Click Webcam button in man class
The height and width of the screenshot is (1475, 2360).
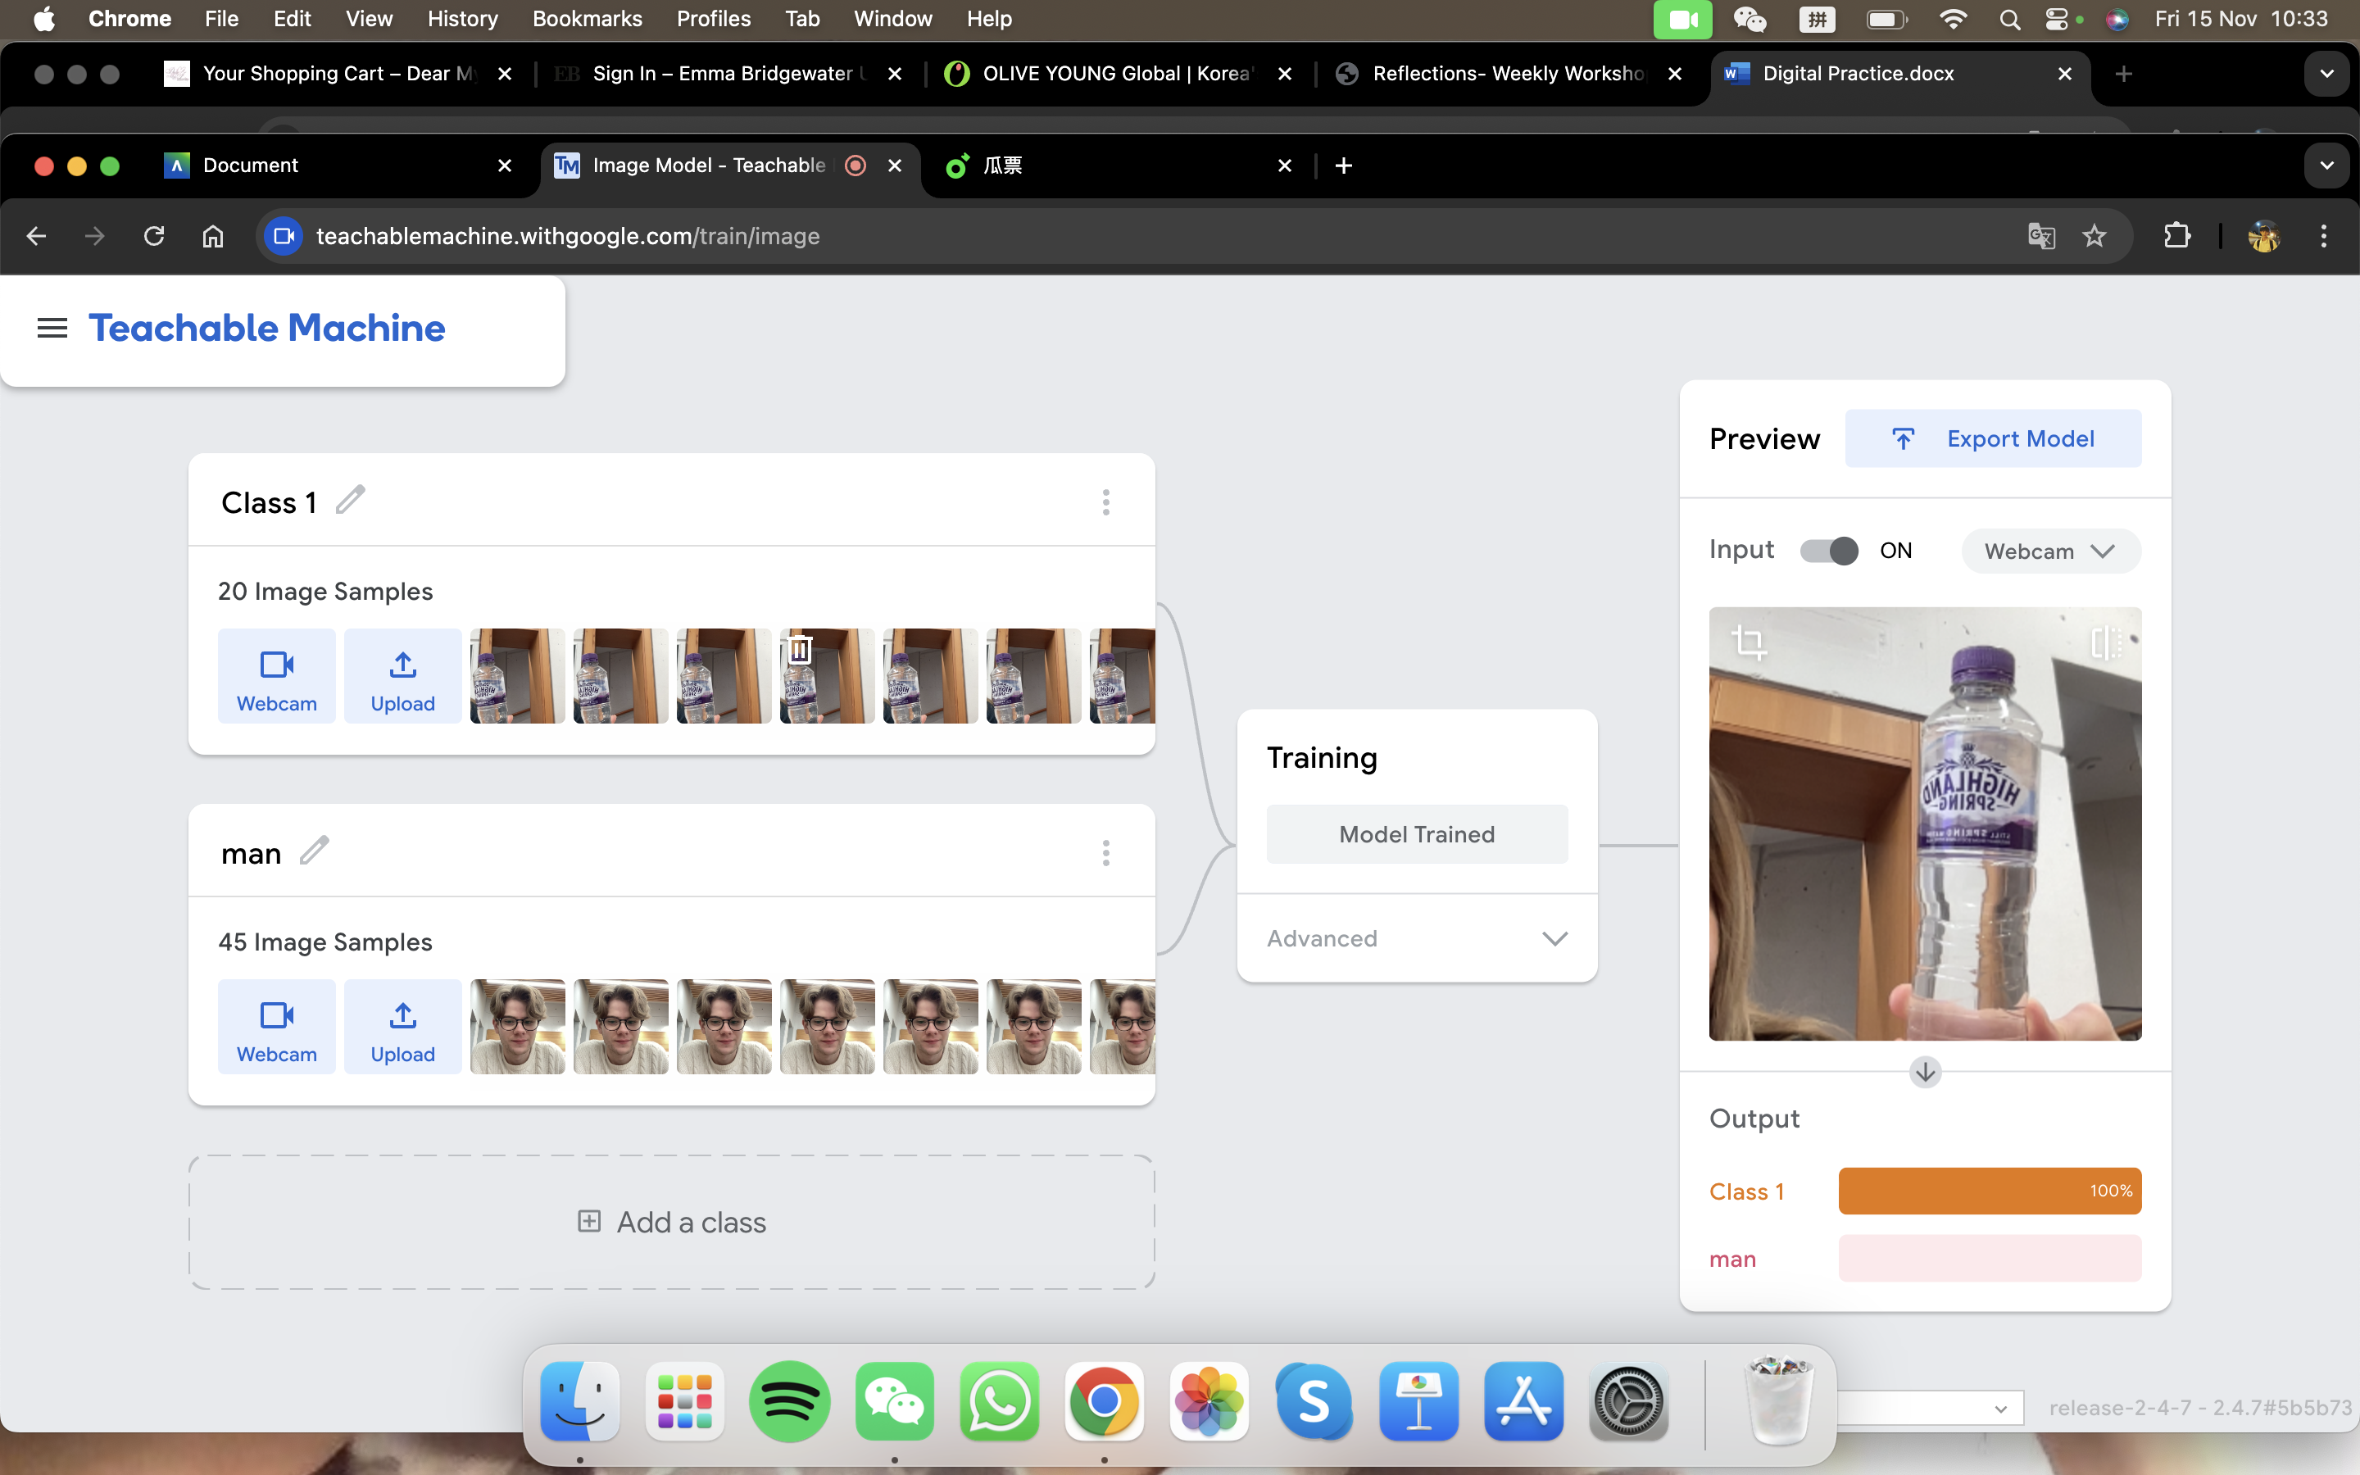click(276, 1028)
